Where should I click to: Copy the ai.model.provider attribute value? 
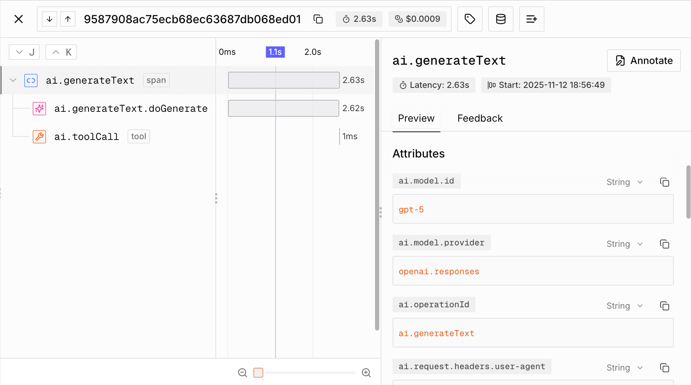point(665,244)
